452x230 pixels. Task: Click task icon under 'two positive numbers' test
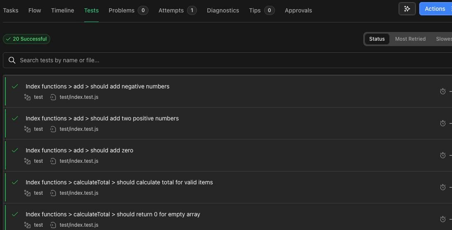click(27, 129)
